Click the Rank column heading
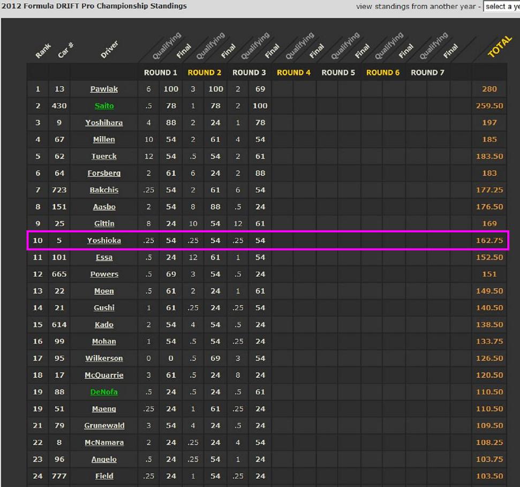This screenshot has height=487, width=520. click(x=43, y=51)
